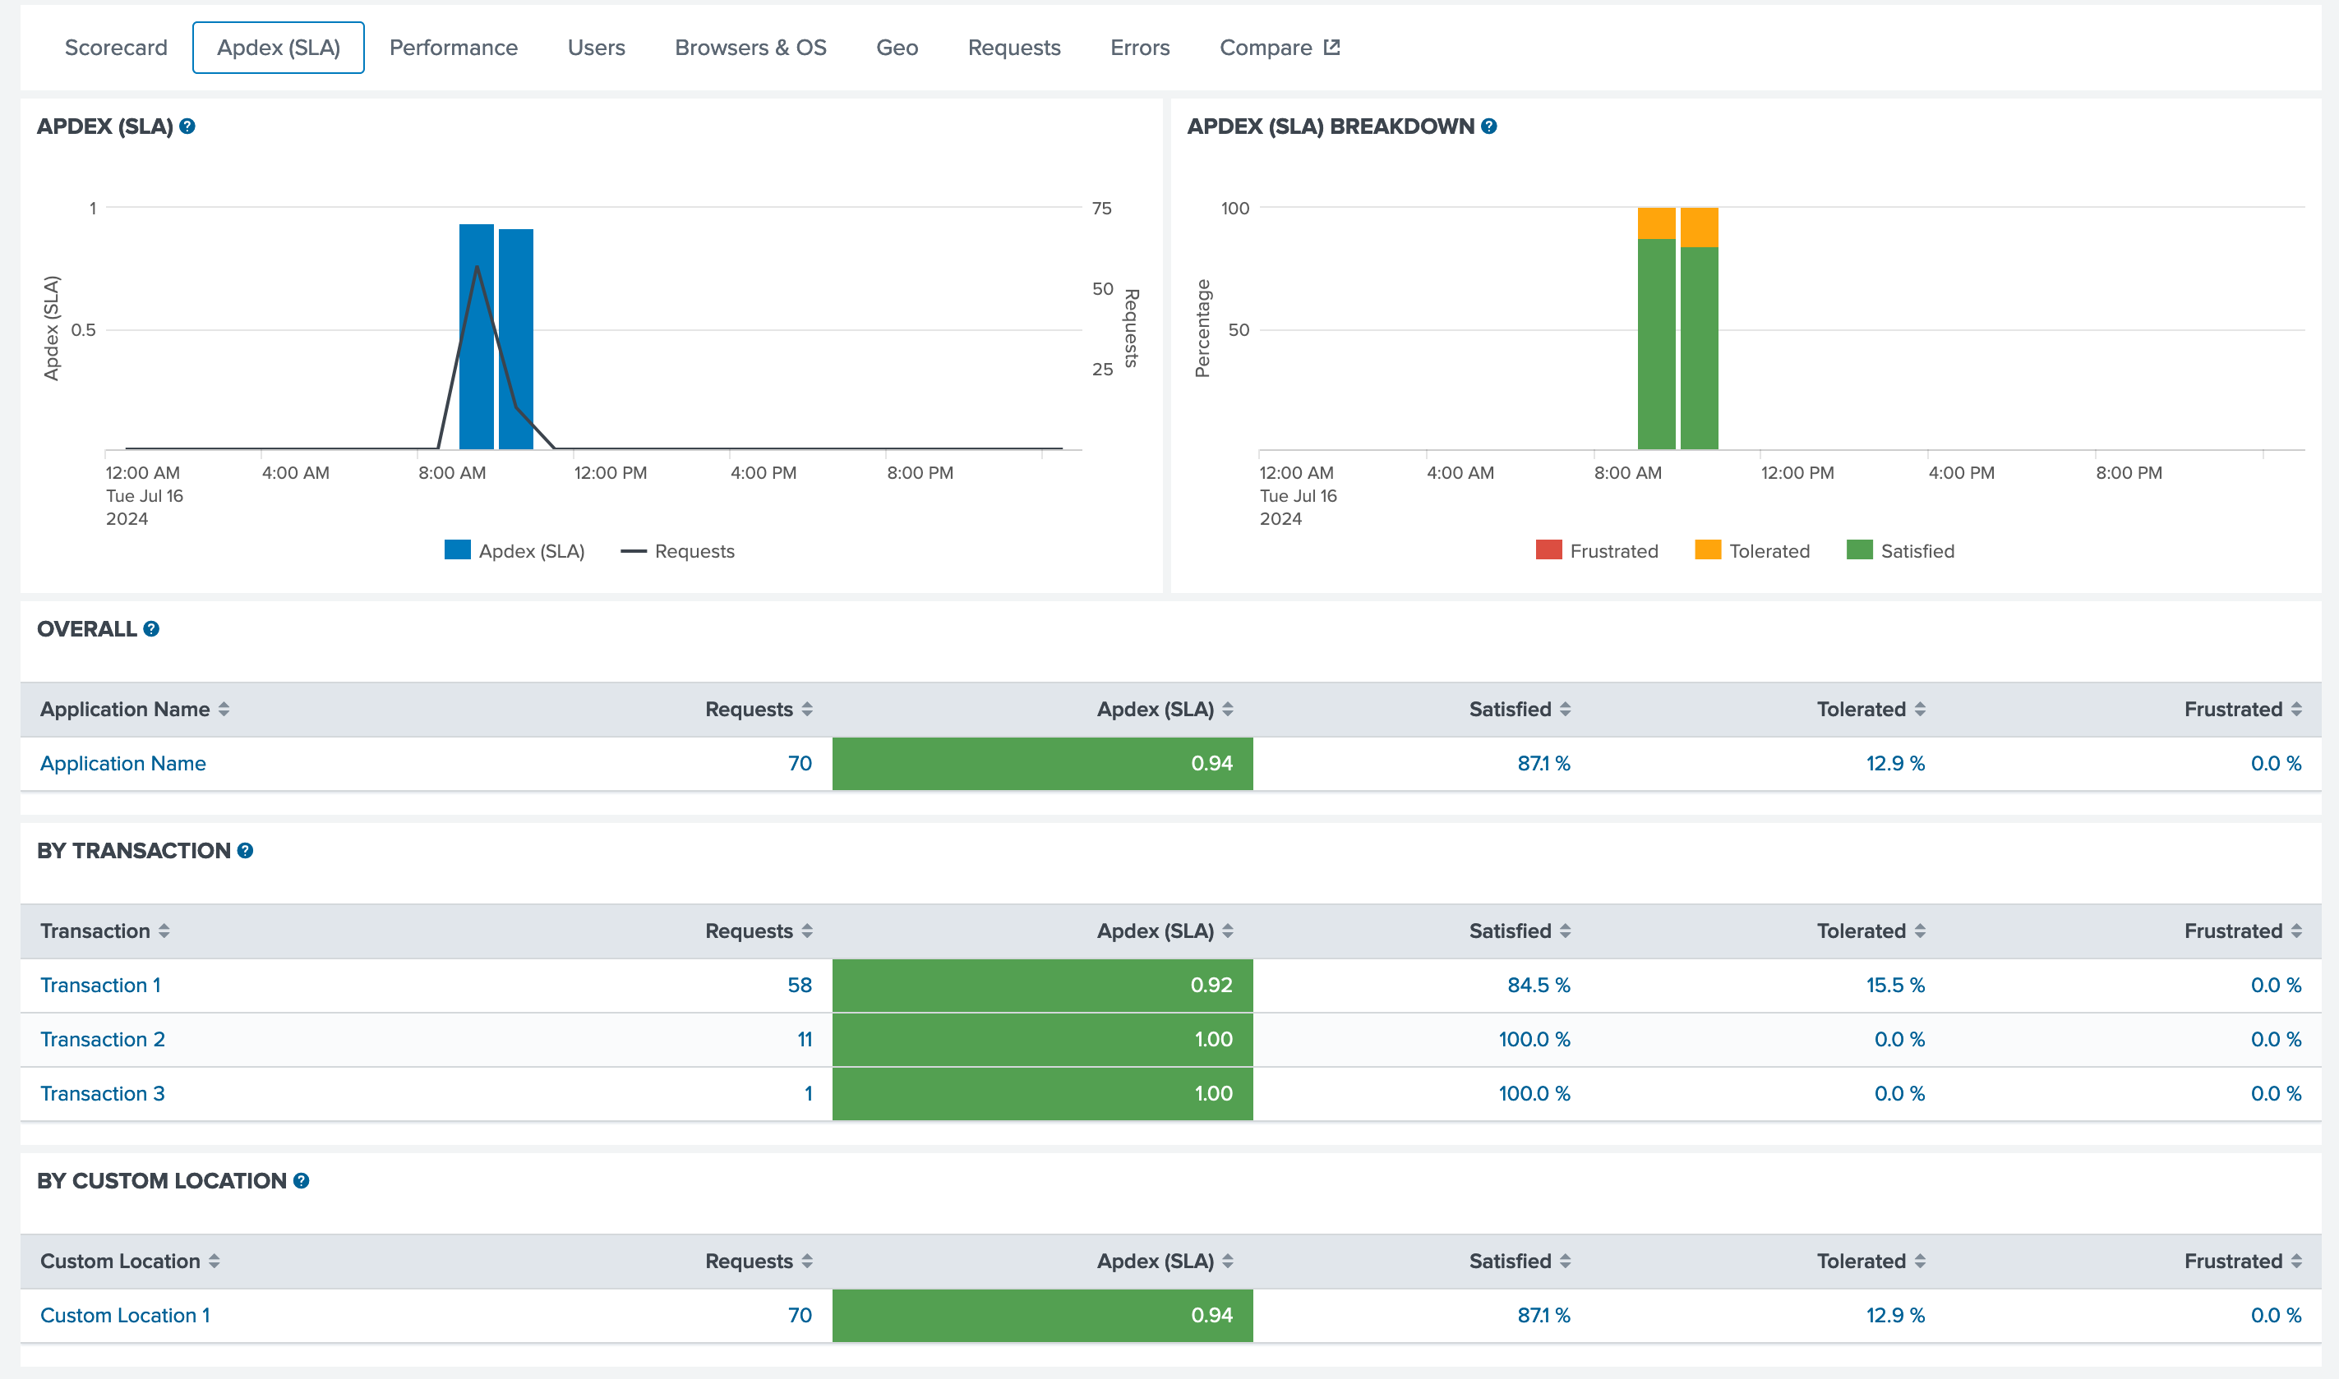Click the help icon beside APDEX (SLA) title
2339x1379 pixels.
pyautogui.click(x=187, y=126)
